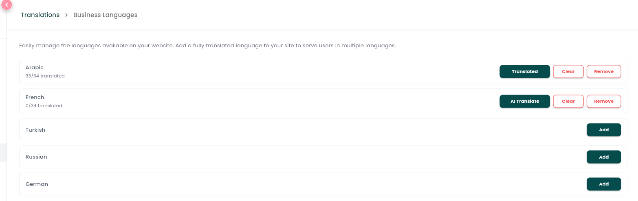This screenshot has height=201, width=638.
Task: Add Turkish language
Action: click(604, 130)
